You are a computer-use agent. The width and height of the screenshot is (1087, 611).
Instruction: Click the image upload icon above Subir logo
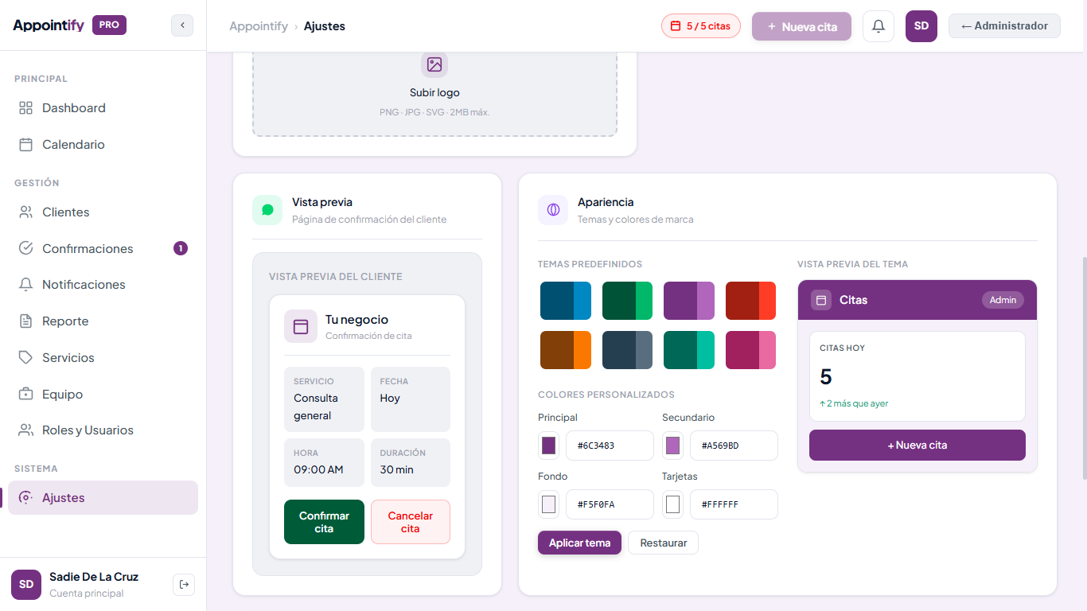[434, 64]
